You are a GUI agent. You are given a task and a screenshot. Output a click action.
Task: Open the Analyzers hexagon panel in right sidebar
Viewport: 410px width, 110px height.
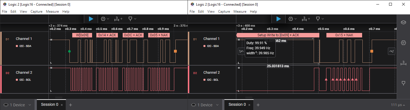pos(404,43)
